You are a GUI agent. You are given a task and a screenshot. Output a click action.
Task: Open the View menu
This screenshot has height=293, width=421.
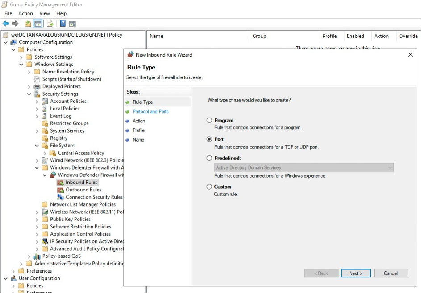[x=44, y=13]
